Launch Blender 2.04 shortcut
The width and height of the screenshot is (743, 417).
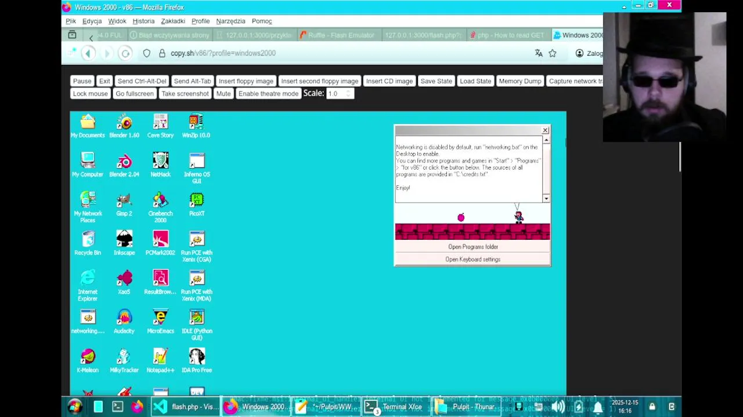click(124, 164)
